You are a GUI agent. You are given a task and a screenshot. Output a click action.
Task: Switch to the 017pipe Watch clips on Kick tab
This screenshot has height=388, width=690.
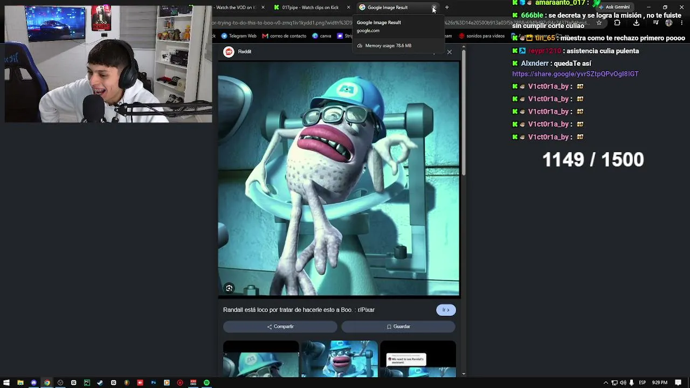point(310,8)
